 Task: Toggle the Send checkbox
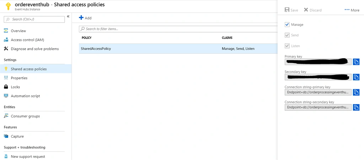287,35
